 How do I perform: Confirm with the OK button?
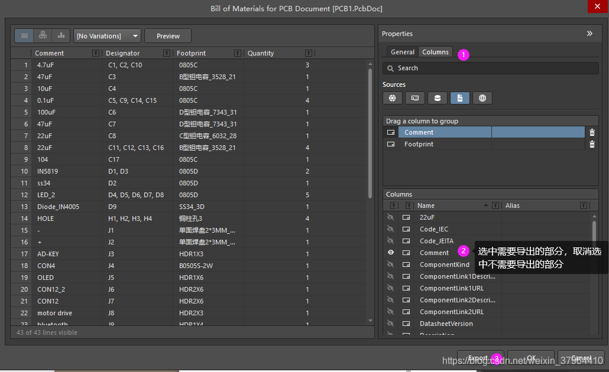click(x=531, y=358)
